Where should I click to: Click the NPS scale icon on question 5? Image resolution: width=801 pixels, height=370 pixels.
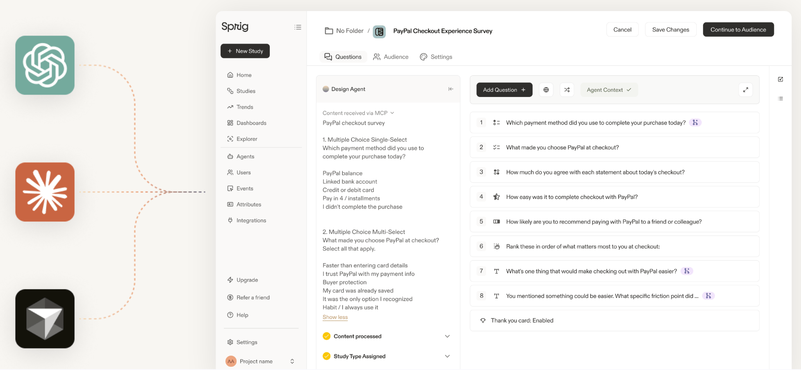click(496, 221)
